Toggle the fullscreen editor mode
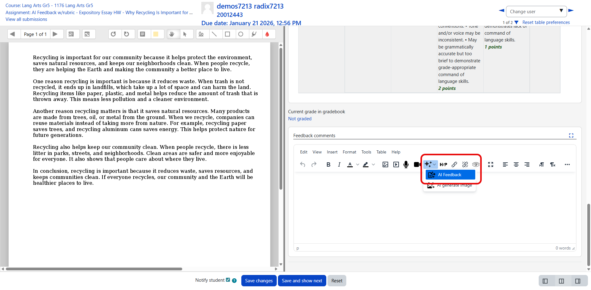Viewport: 591px width, 290px height. (491, 164)
